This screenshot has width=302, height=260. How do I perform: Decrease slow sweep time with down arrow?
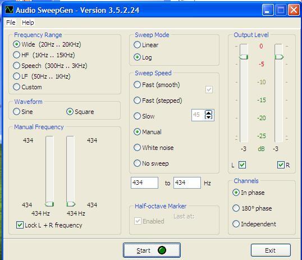pyautogui.click(x=208, y=117)
